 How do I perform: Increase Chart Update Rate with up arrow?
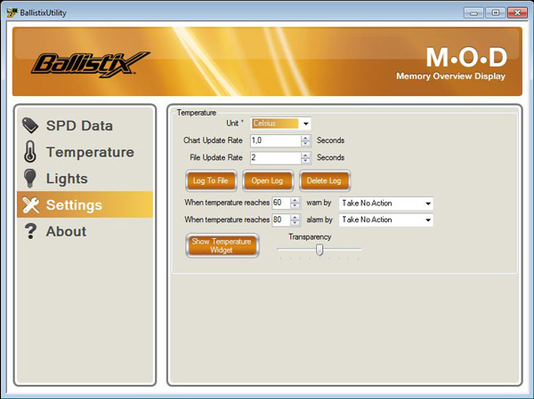coord(305,138)
